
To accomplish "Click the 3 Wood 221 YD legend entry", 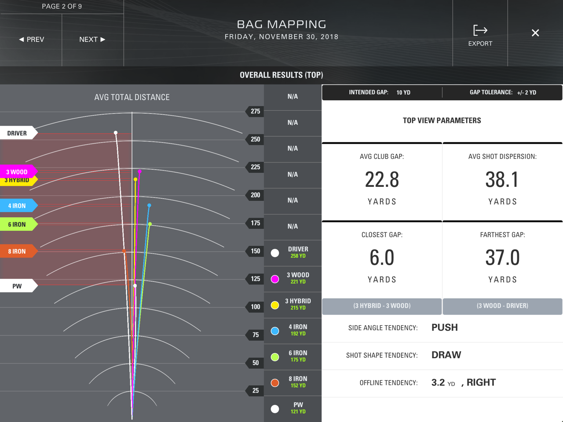I will click(x=293, y=279).
